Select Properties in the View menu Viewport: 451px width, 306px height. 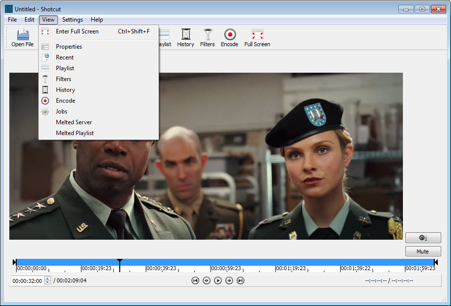tap(99, 47)
